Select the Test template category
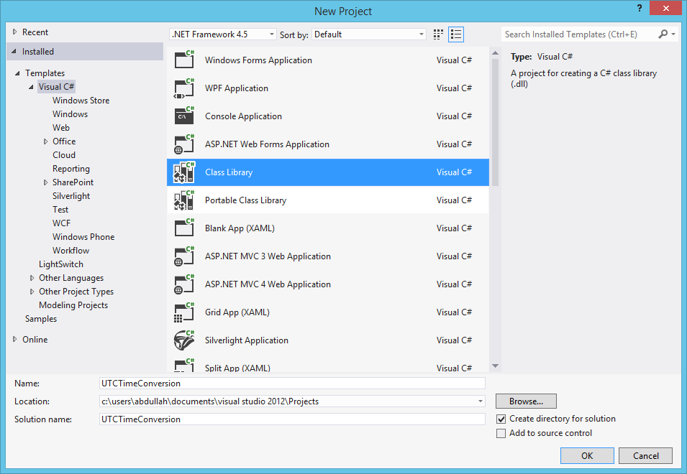This screenshot has height=474, width=687. (60, 210)
